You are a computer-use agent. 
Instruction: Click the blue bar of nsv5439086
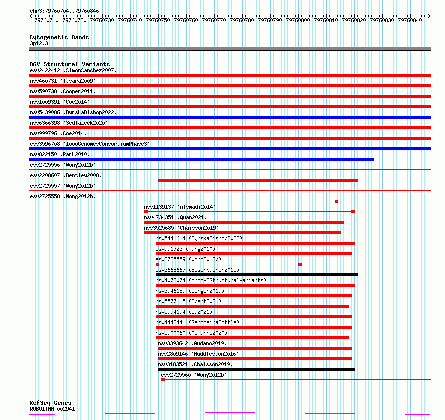[230, 117]
